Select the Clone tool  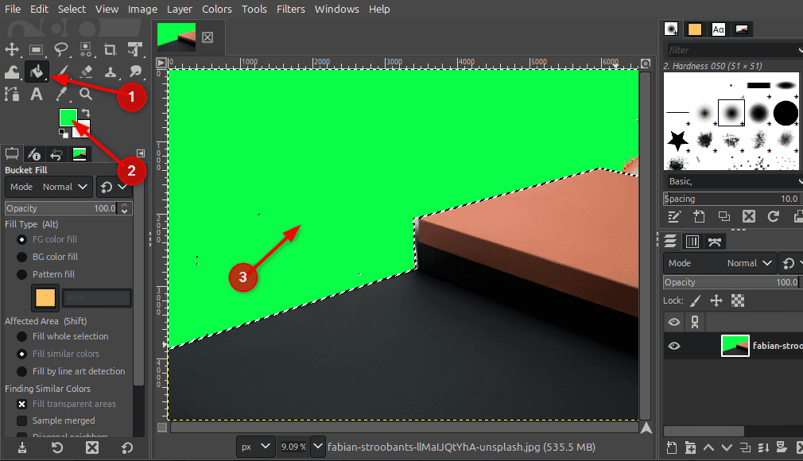pos(111,71)
